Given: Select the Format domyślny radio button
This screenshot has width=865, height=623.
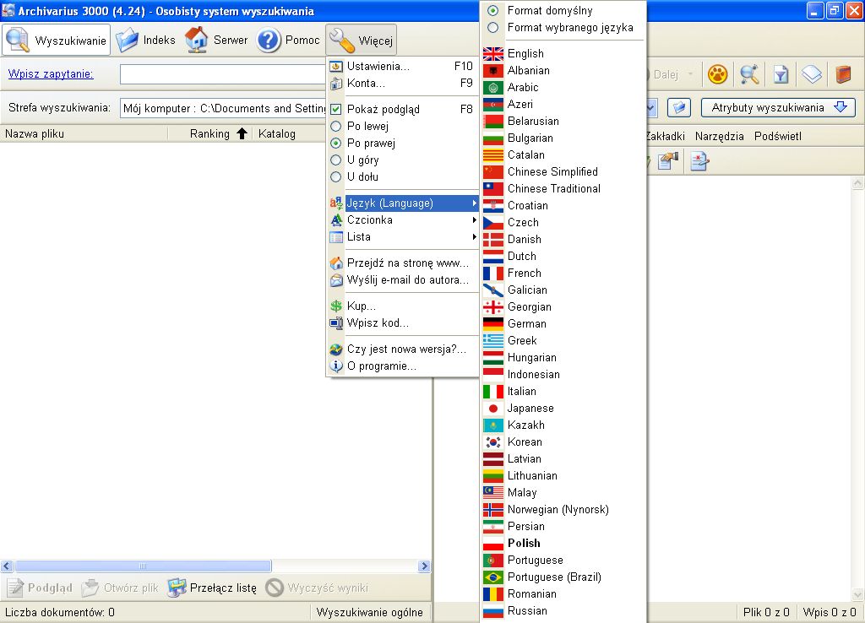Looking at the screenshot, I should (x=493, y=10).
